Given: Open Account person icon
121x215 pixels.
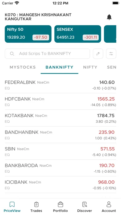Looking at the screenshot, I should tap(109, 204).
